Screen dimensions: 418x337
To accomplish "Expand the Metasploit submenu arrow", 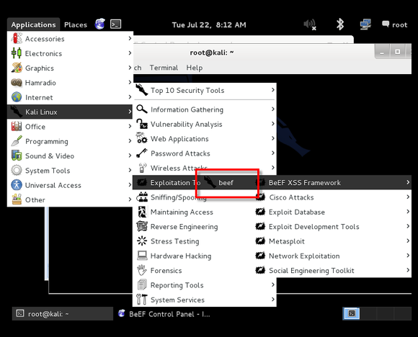I will click(408, 241).
